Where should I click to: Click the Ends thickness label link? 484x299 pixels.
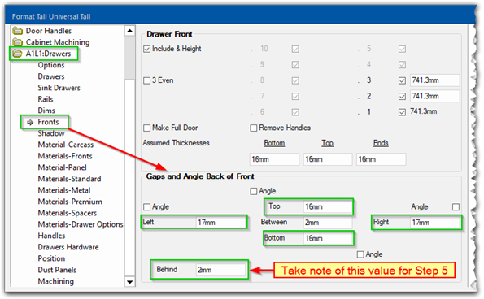pos(381,143)
